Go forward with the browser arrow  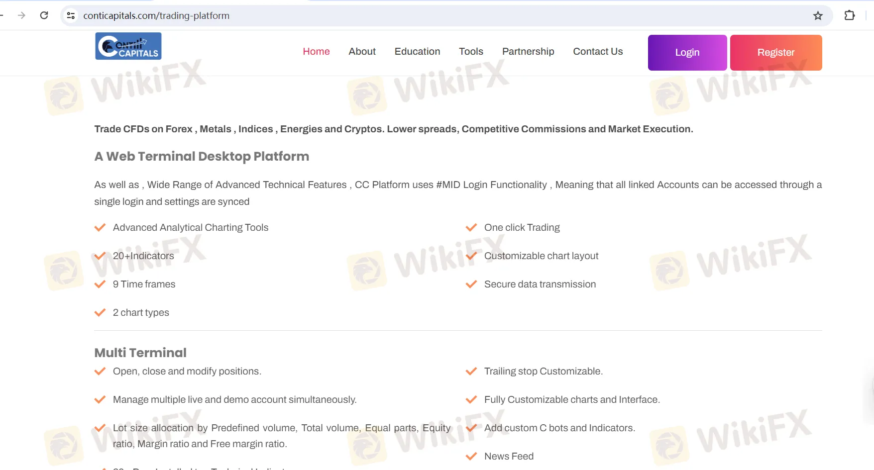coord(21,15)
